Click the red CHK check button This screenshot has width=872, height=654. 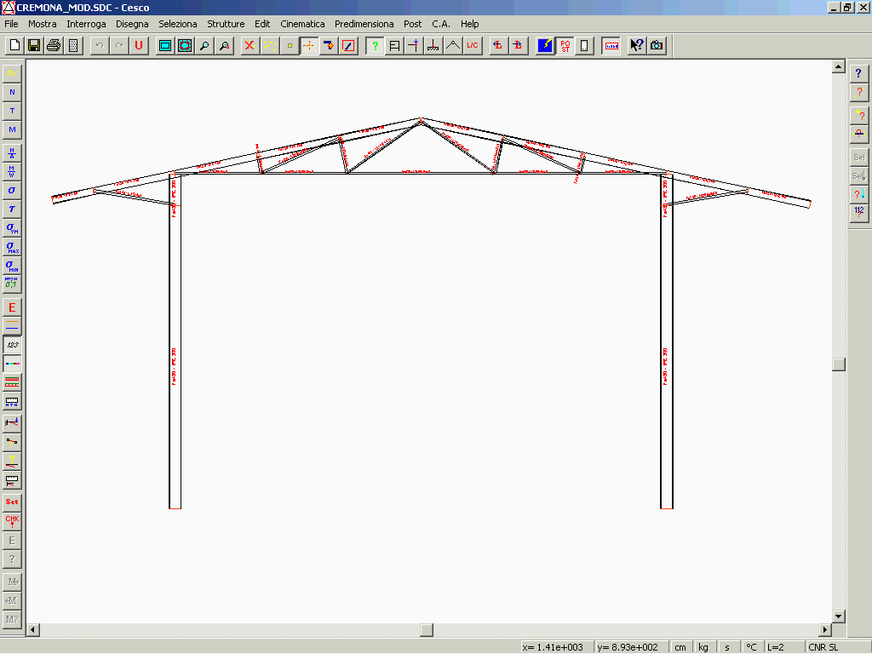click(12, 520)
